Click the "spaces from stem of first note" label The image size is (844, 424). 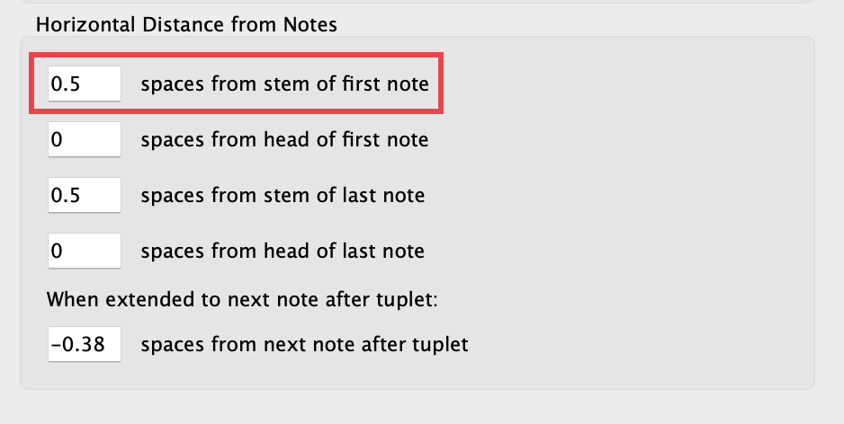click(x=284, y=84)
